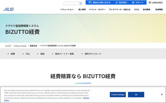Select the 価格 section tab
The height and width of the screenshot is (103, 166).
click(42, 54)
